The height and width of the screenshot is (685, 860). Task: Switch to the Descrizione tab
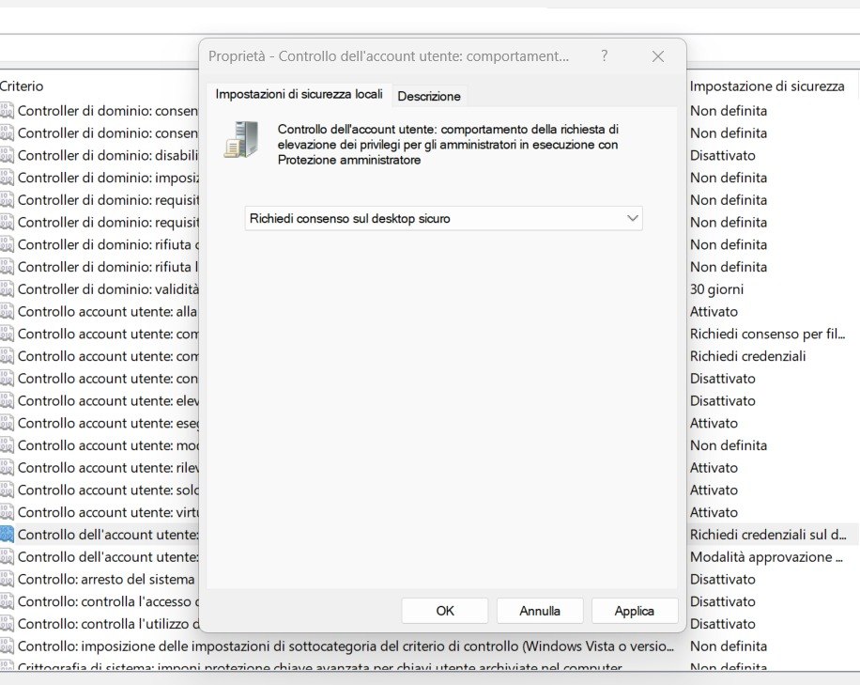pyautogui.click(x=429, y=95)
